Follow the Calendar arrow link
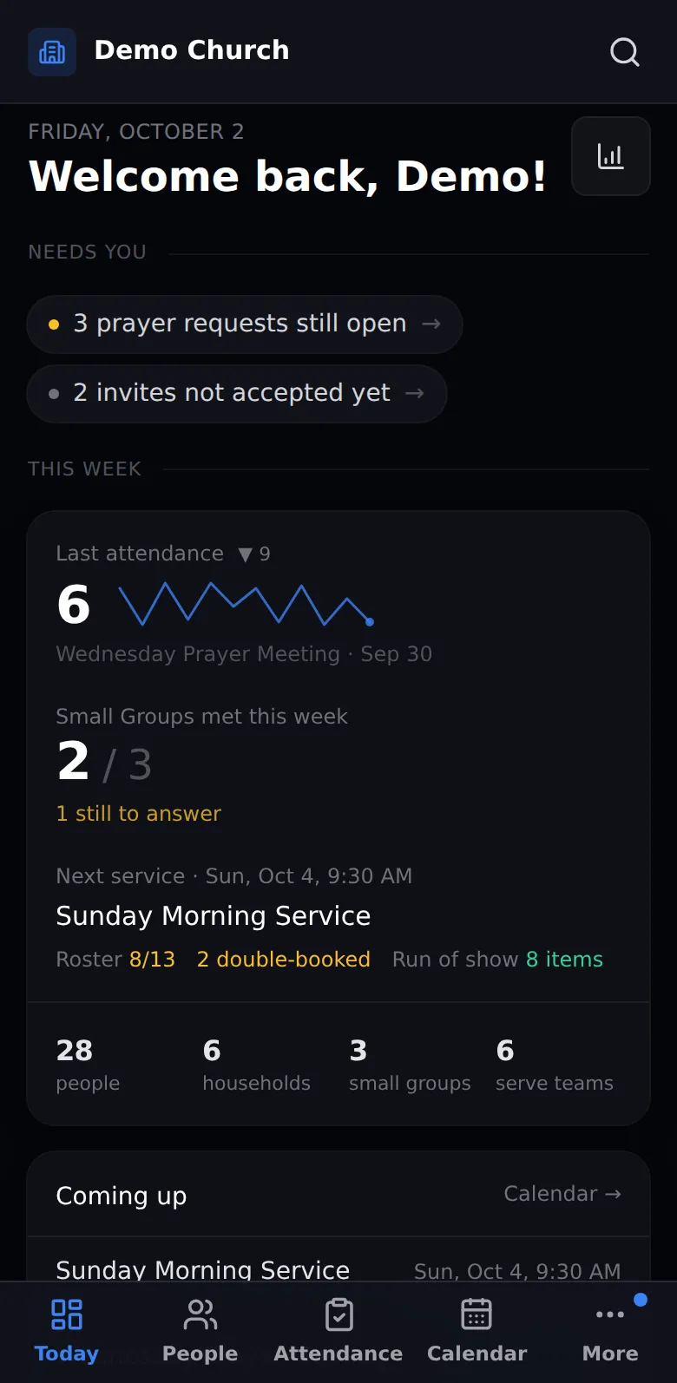Viewport: 677px width, 1383px height. click(562, 1194)
